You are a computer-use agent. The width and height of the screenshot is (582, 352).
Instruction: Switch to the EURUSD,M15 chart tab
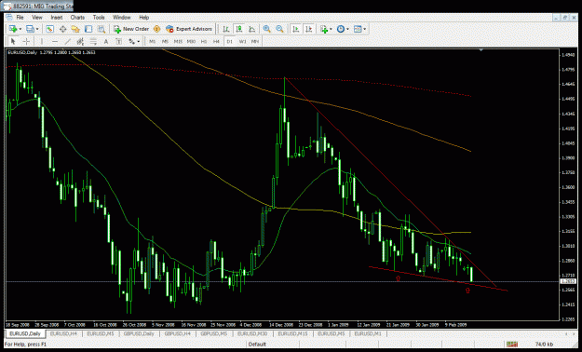click(x=293, y=333)
